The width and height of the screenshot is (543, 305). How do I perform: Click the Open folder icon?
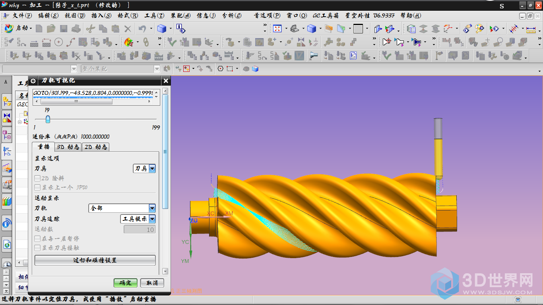pyautogui.click(x=51, y=29)
